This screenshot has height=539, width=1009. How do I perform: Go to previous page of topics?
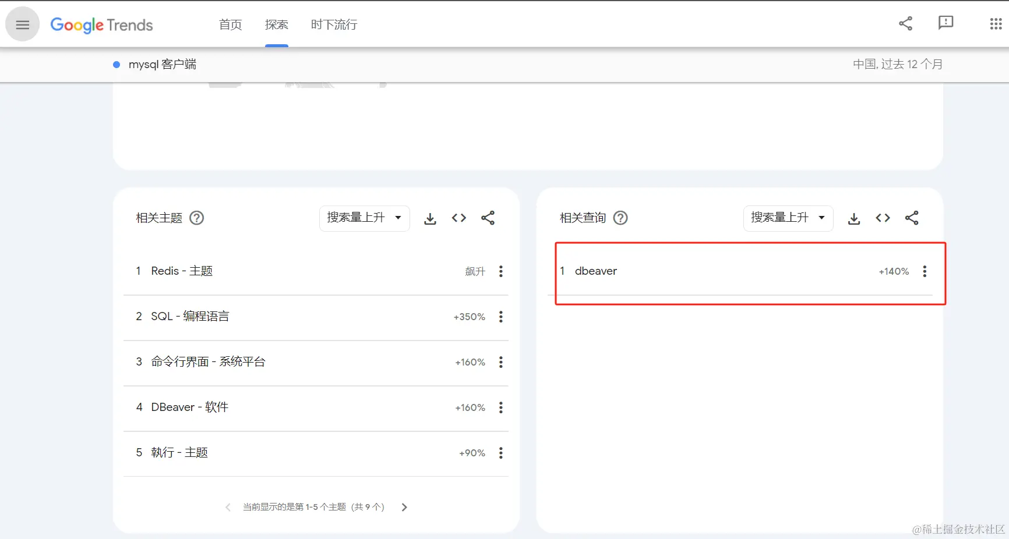tap(228, 508)
